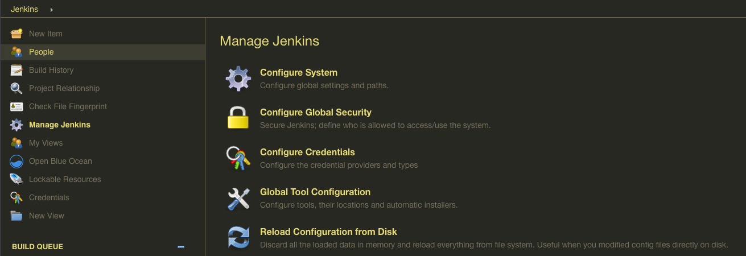Click the 'Discard all the loaded data' description
This screenshot has height=256, width=746.
point(494,245)
